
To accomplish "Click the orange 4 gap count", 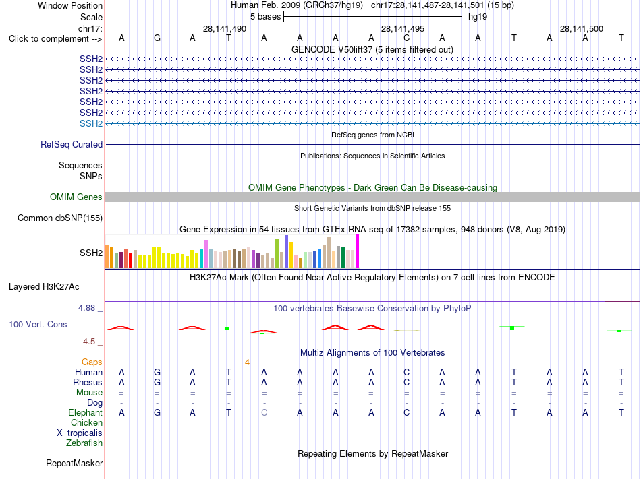I will pyautogui.click(x=248, y=362).
